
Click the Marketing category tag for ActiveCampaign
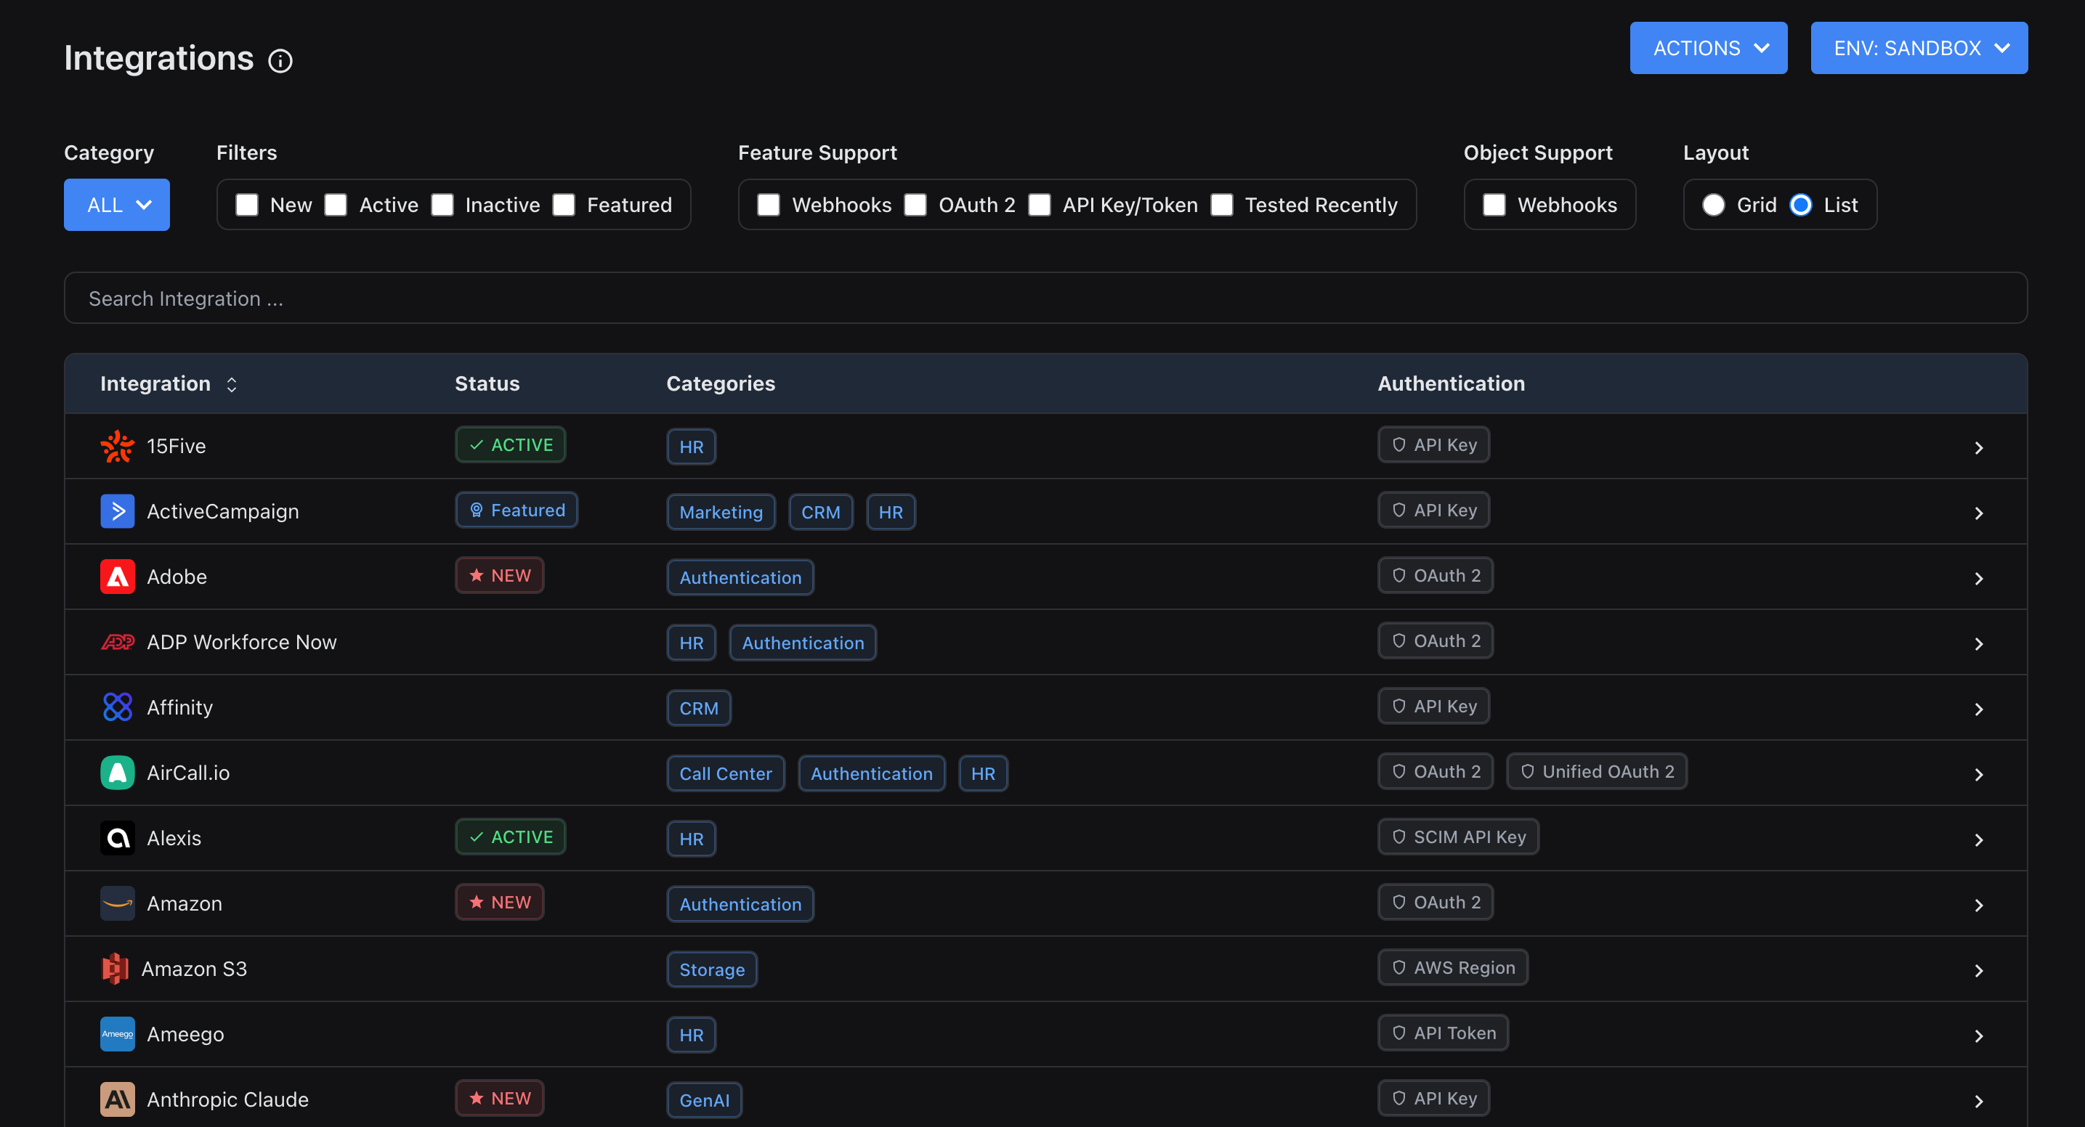pos(721,512)
